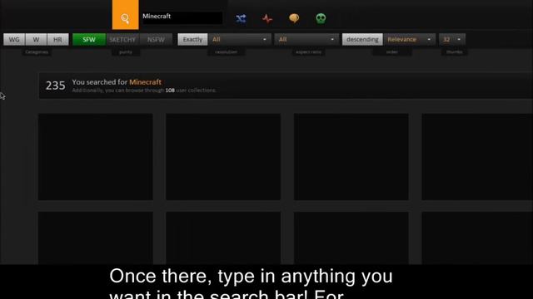This screenshot has height=299, width=533.
Task: Toggle the W category filter
Action: coord(36,39)
